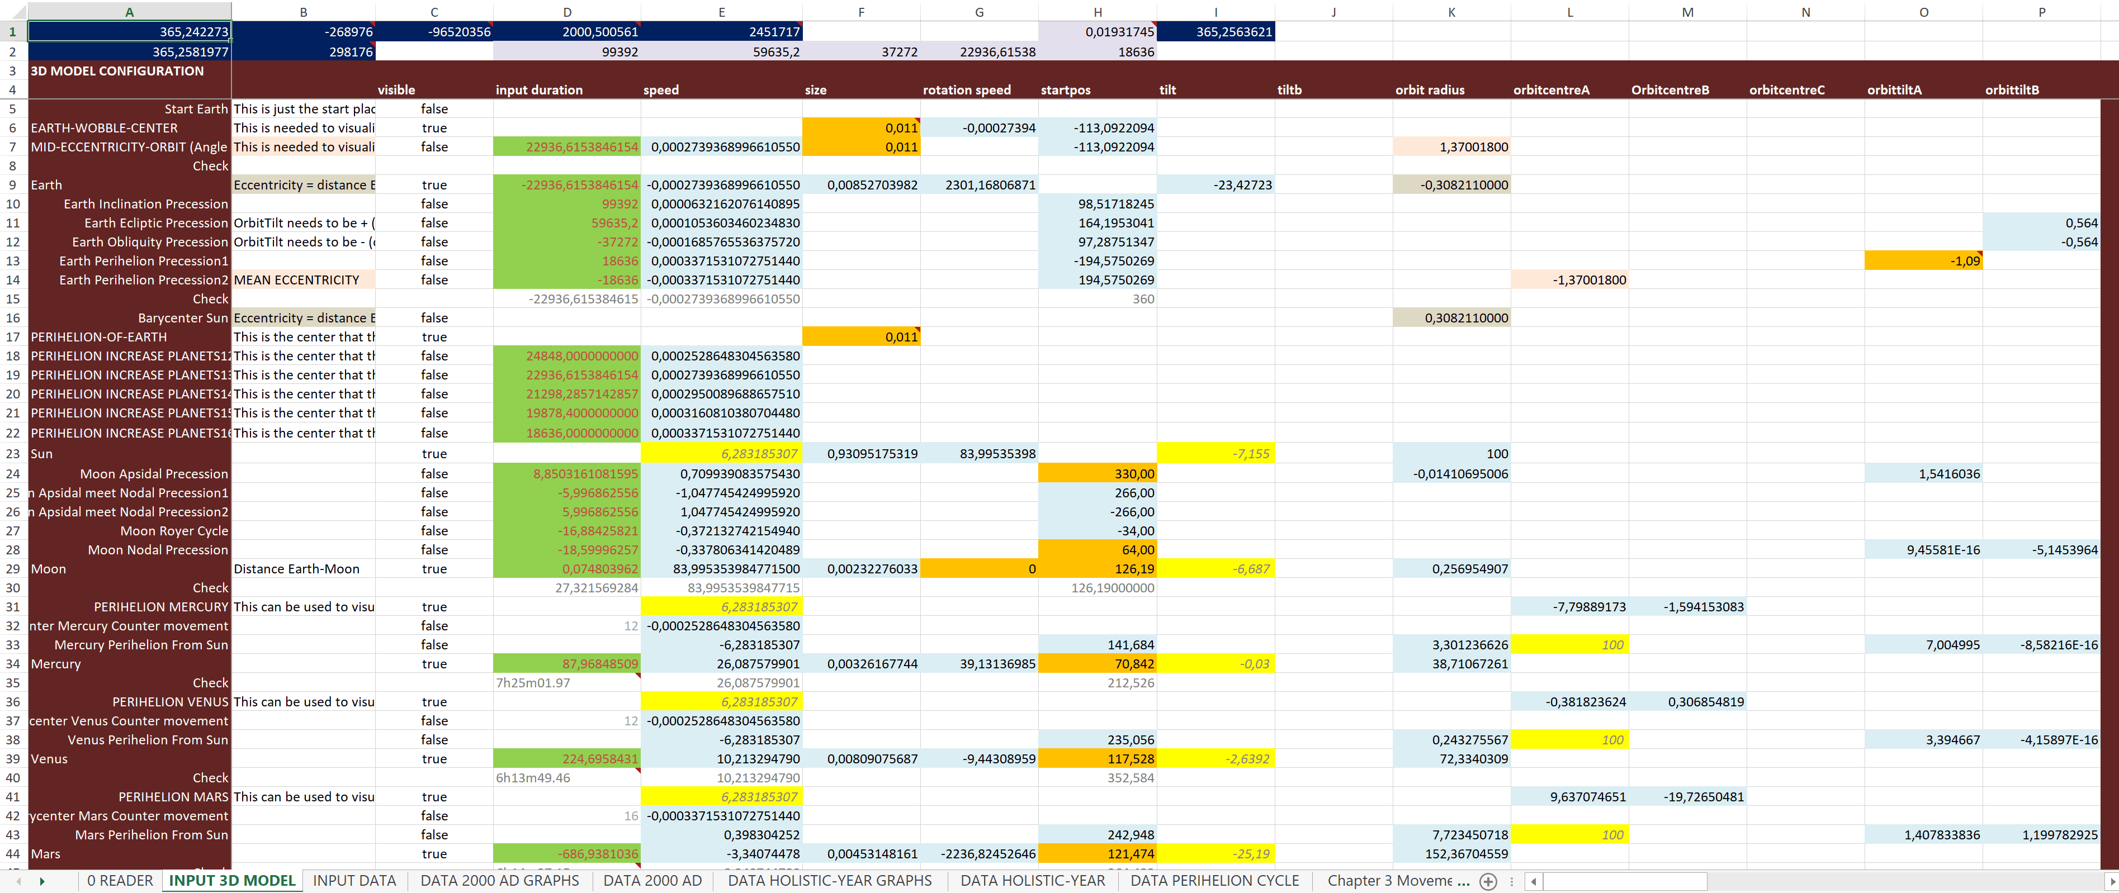Select column D header

pos(567,12)
